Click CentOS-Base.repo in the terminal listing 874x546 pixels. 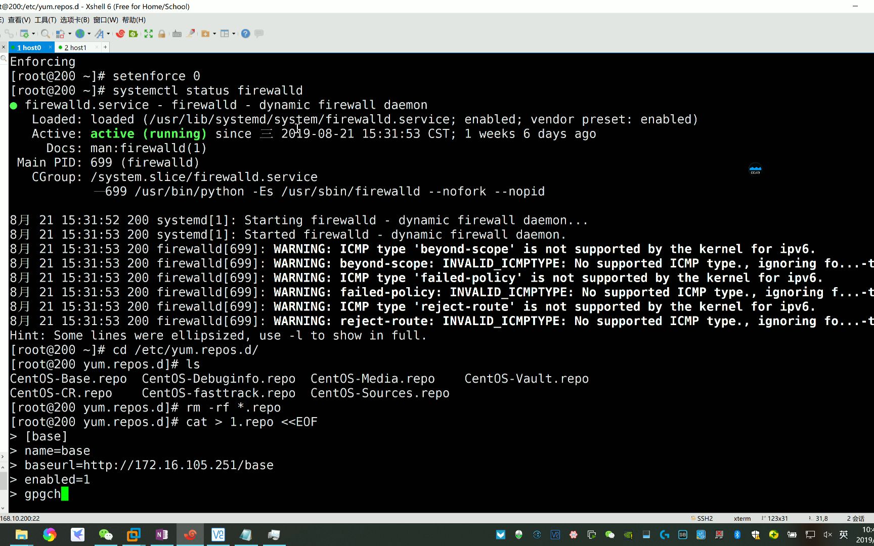pyautogui.click(x=68, y=379)
